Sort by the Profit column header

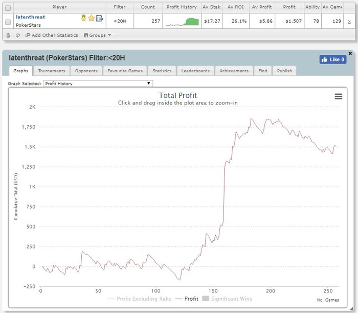coord(289,7)
